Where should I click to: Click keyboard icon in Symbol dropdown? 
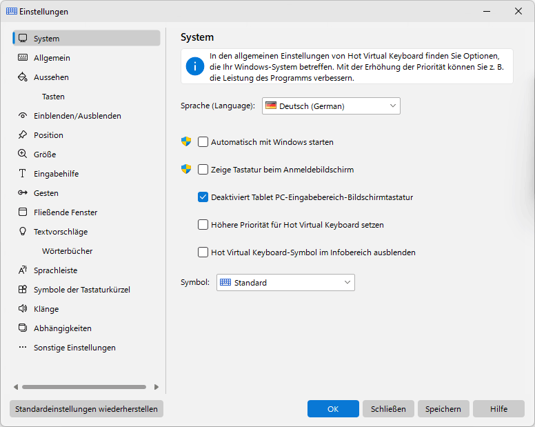225,282
